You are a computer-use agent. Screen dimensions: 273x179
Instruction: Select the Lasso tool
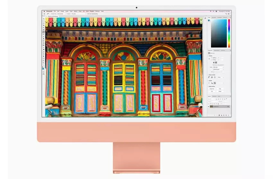coord(44,23)
